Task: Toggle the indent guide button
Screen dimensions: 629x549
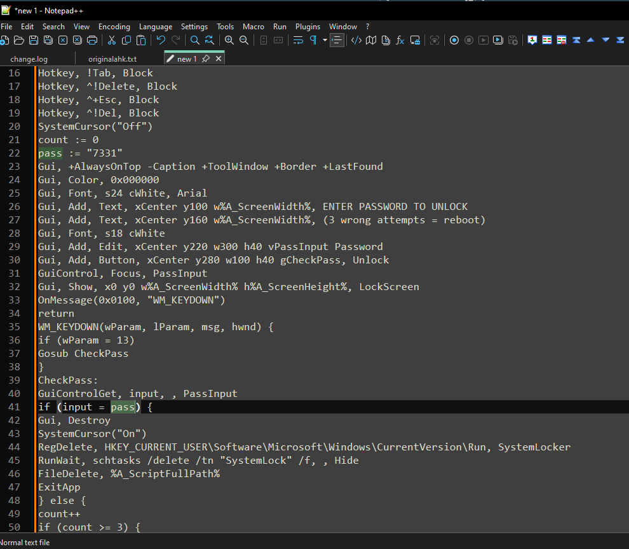Action: click(337, 40)
